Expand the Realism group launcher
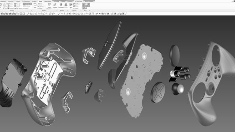 coord(67,11)
